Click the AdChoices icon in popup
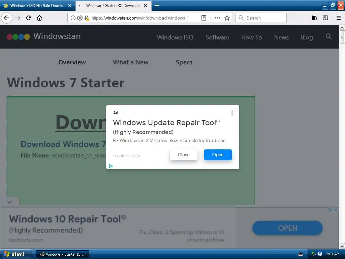This screenshot has width=345, height=259. pos(111,166)
